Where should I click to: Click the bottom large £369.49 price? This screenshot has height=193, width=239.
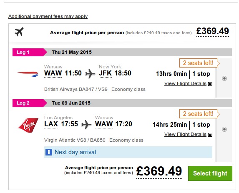159,171
